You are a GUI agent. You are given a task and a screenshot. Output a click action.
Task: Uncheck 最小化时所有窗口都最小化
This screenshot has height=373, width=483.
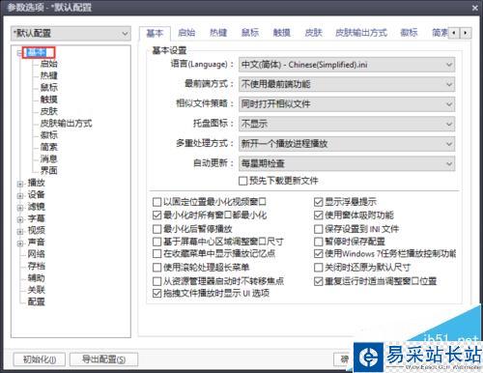pos(156,215)
